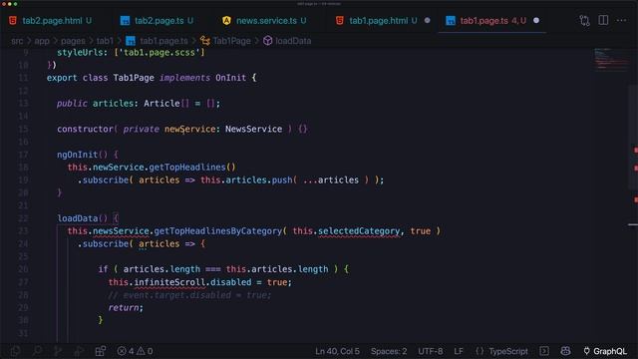
Task: Click the 'Article' type on line 13
Action: (x=161, y=104)
